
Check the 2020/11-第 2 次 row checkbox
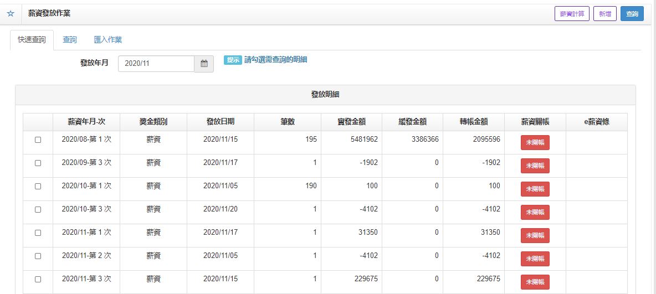(x=38, y=256)
